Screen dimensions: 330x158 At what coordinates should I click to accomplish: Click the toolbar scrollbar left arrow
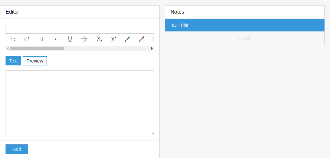(x=8, y=49)
